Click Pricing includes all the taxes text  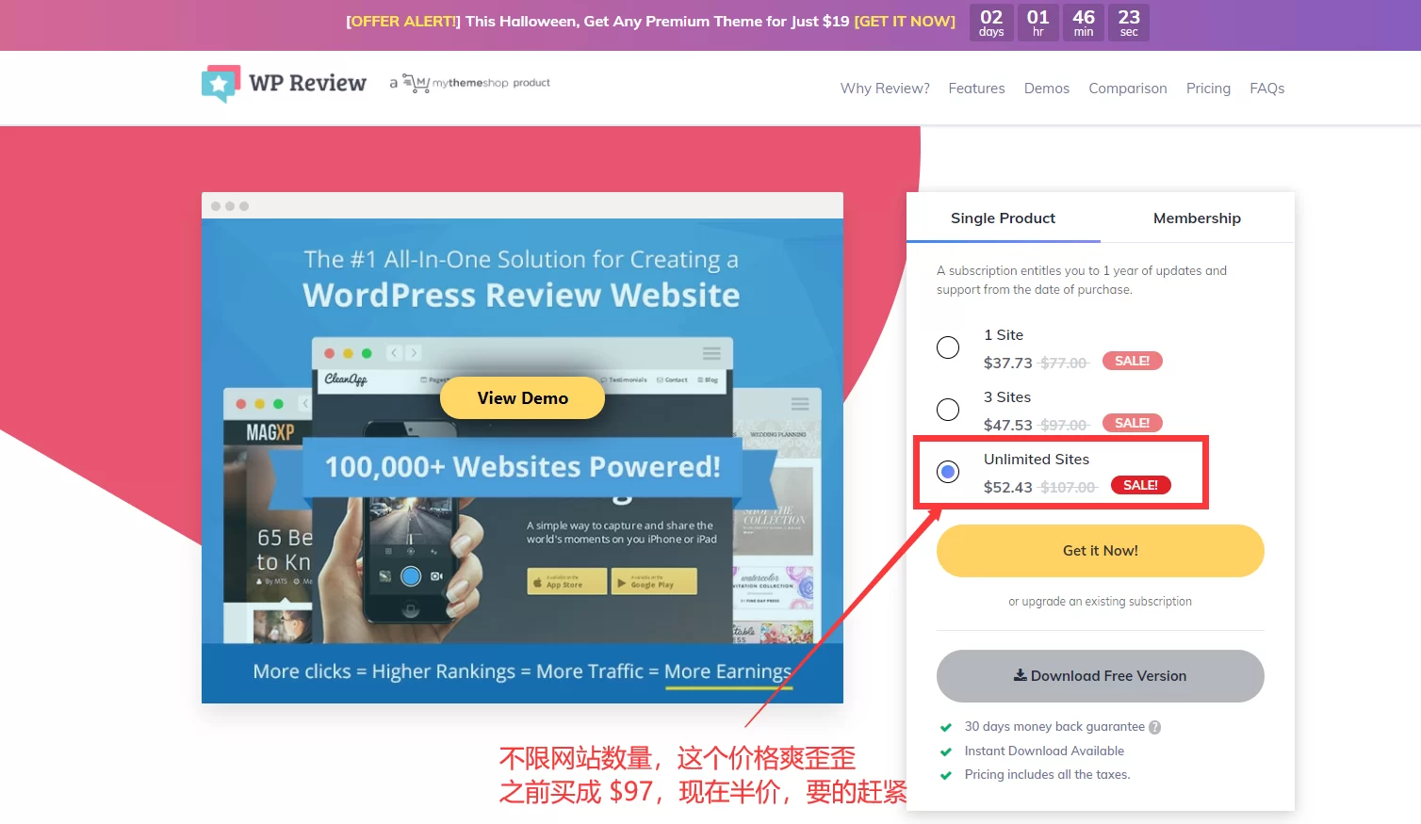(x=1047, y=775)
